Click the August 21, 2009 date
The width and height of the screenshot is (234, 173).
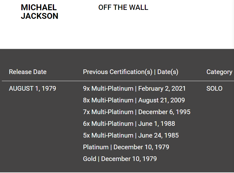[x=161, y=100]
